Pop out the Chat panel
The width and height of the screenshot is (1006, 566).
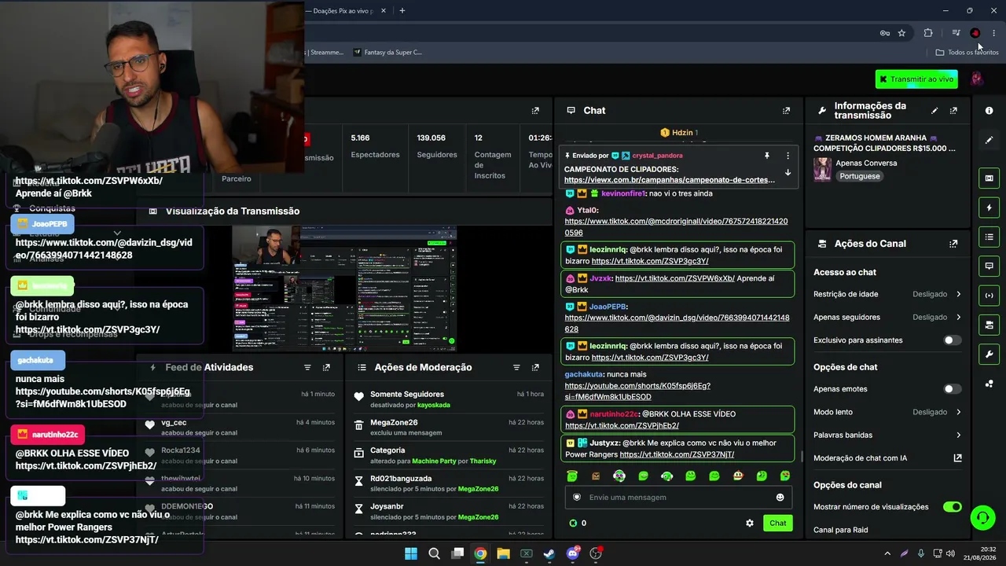pos(786,111)
